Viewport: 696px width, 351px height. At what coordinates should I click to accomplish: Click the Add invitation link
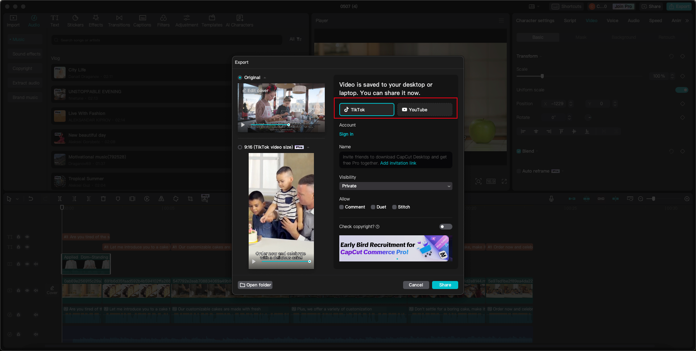[398, 163]
